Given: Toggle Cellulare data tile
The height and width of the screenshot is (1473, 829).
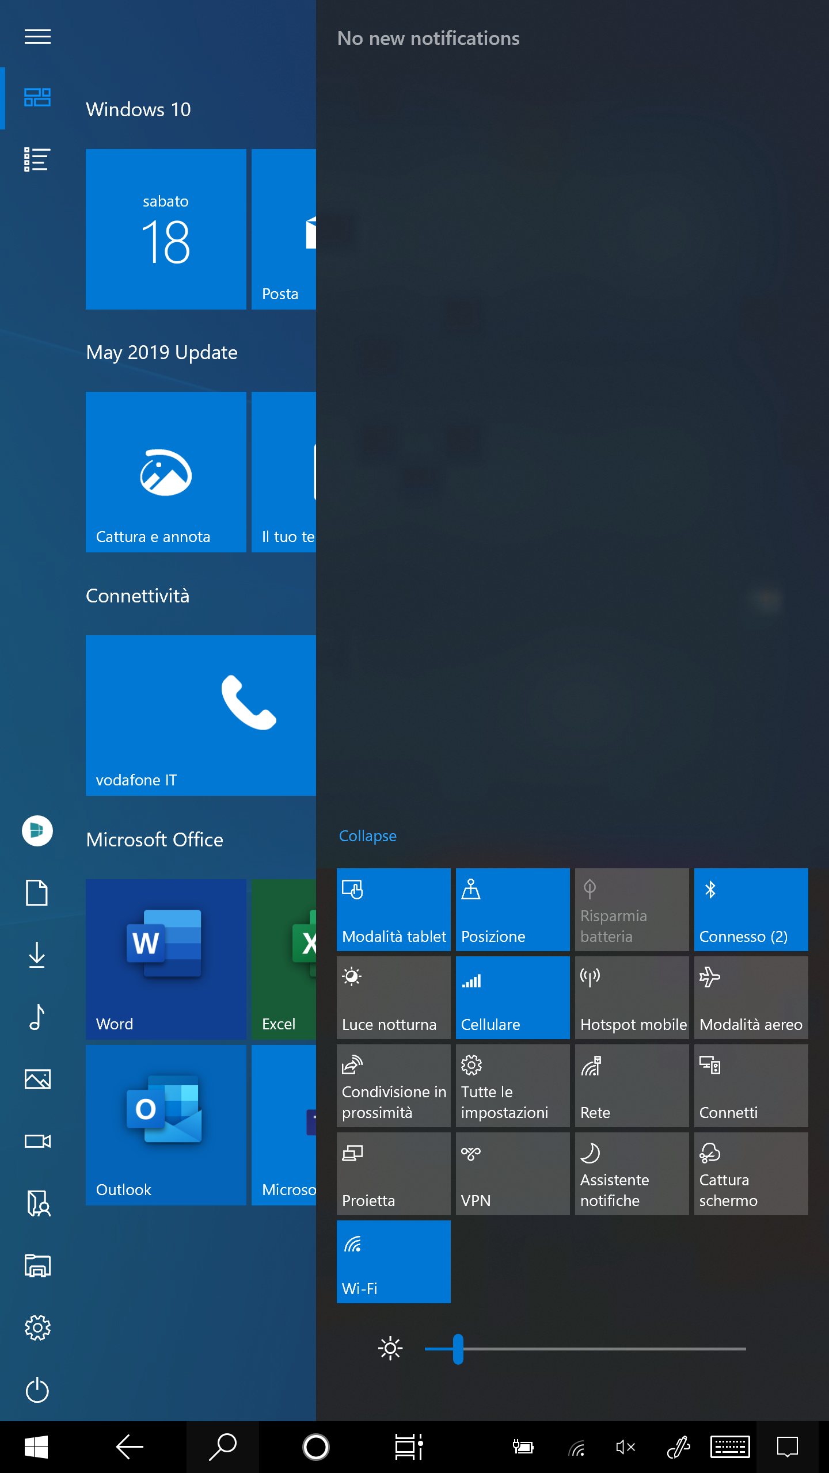Looking at the screenshot, I should tap(513, 998).
